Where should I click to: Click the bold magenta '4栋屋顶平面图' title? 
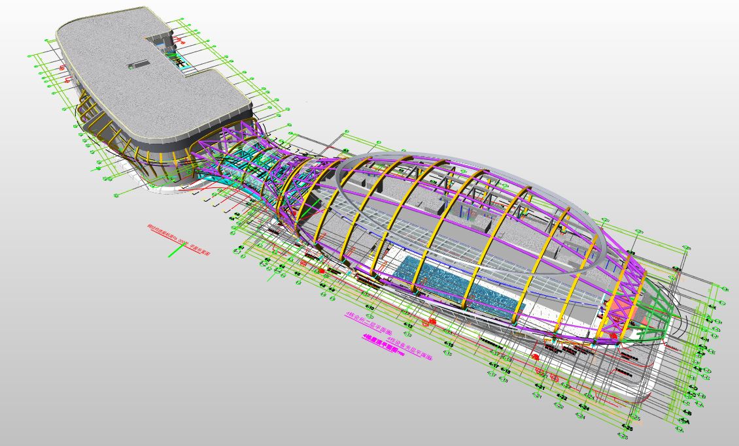[383, 344]
